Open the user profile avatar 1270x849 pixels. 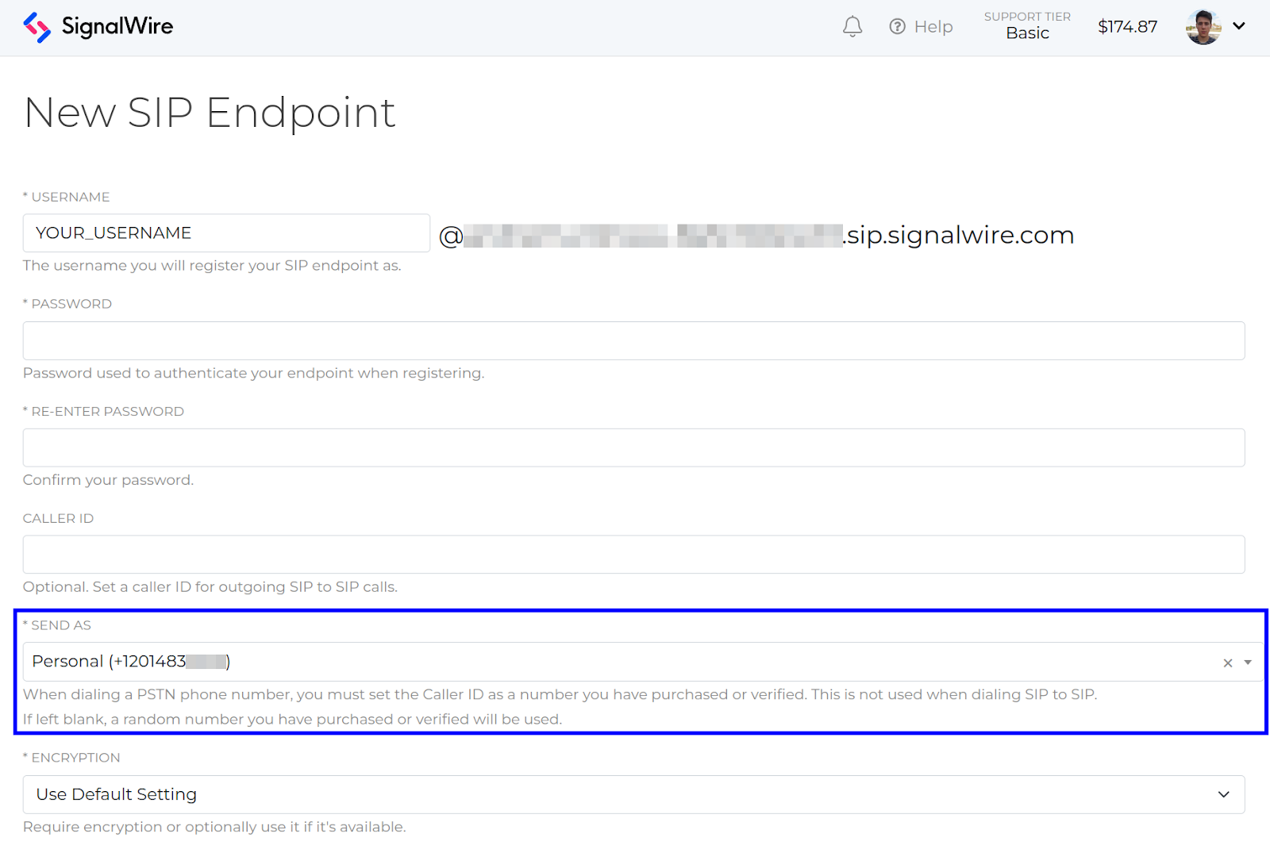tap(1203, 27)
